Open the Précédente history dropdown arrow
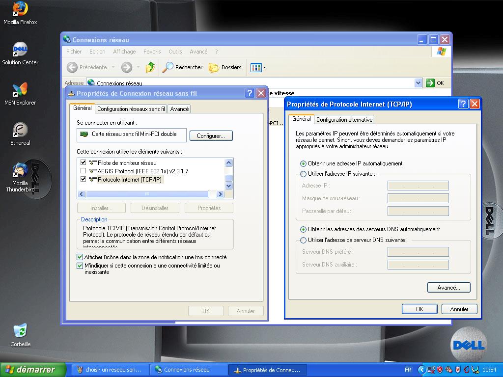Image resolution: width=503 pixels, height=377 pixels. coord(113,67)
